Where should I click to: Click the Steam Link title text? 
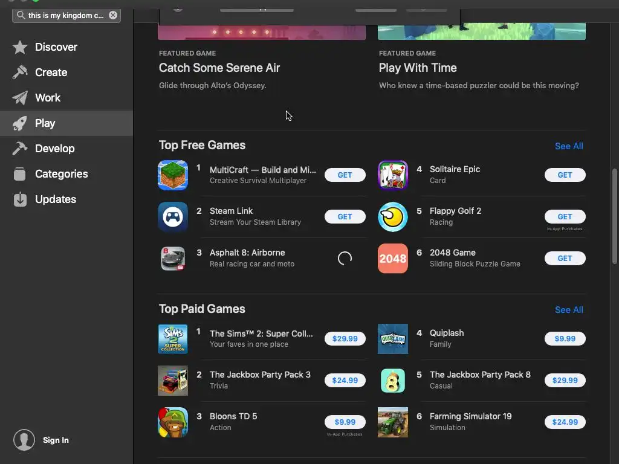(232, 211)
